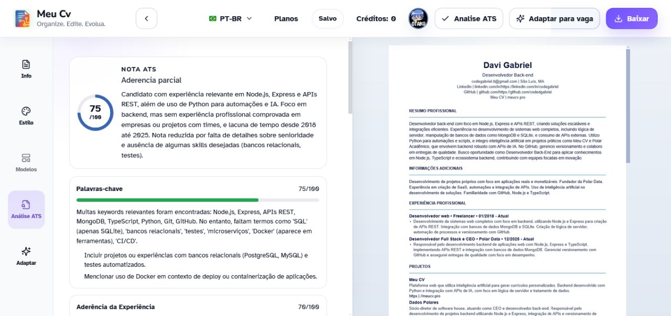Click Adaptar para vaga button
Screen dimensions: 671x316
click(x=555, y=19)
